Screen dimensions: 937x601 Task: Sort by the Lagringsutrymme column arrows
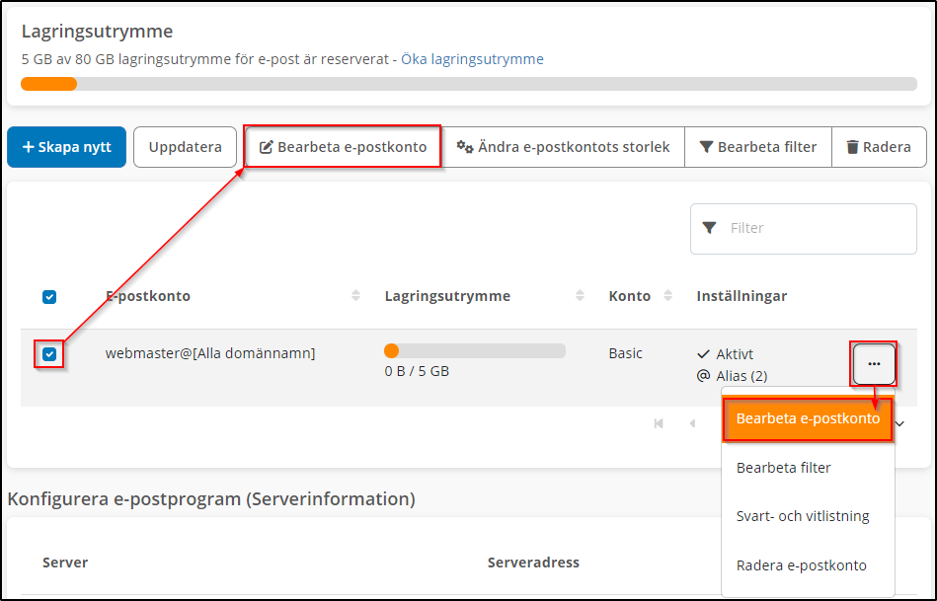pos(580,296)
